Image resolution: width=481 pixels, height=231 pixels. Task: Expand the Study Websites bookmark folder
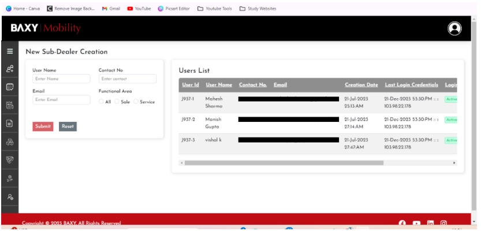point(258,9)
